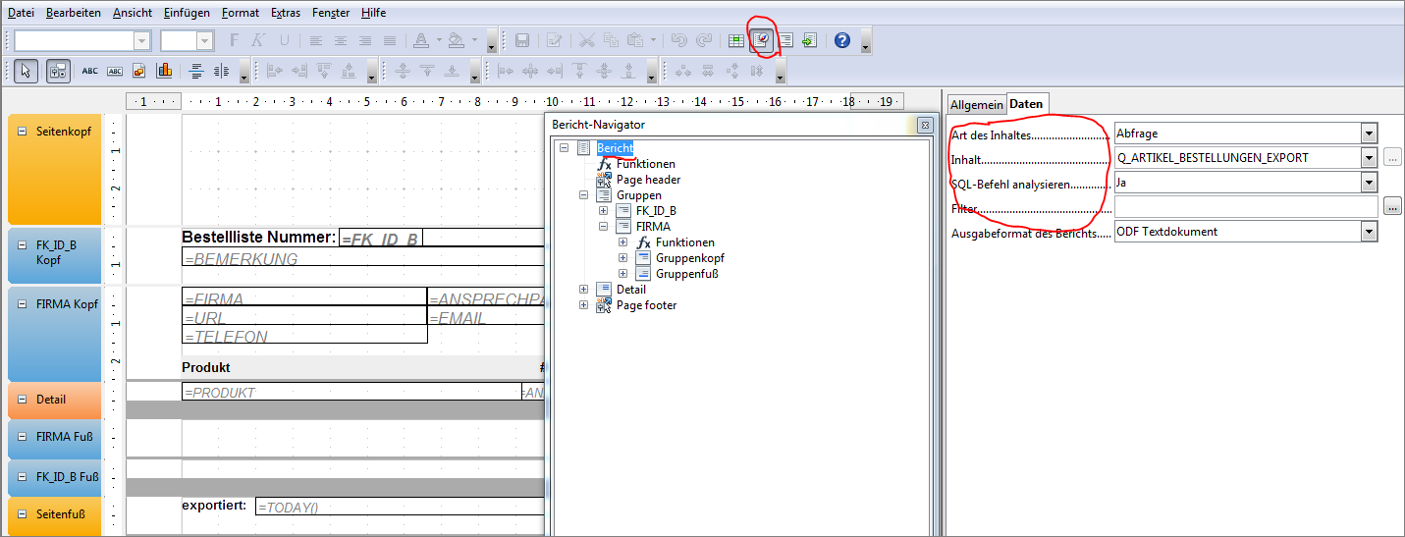This screenshot has width=1405, height=537.
Task: Insert an image control from toolbar
Action: tap(139, 71)
